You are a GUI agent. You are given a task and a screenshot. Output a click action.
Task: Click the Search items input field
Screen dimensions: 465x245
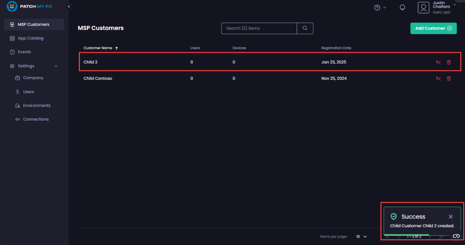pyautogui.click(x=259, y=28)
